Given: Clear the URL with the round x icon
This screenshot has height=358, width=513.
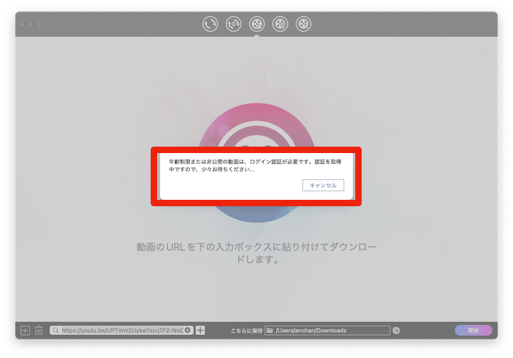Looking at the screenshot, I should (187, 330).
